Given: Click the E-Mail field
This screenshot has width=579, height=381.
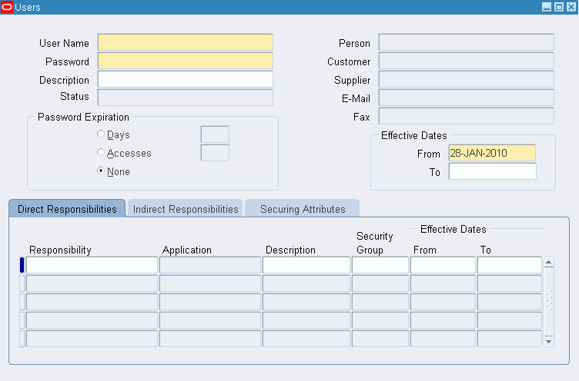Looking at the screenshot, I should click(x=467, y=98).
